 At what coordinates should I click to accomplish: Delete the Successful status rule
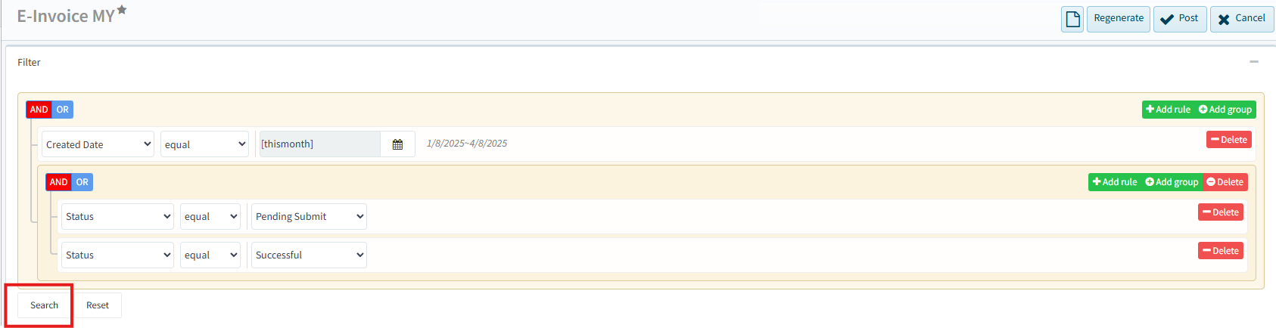(x=1220, y=251)
